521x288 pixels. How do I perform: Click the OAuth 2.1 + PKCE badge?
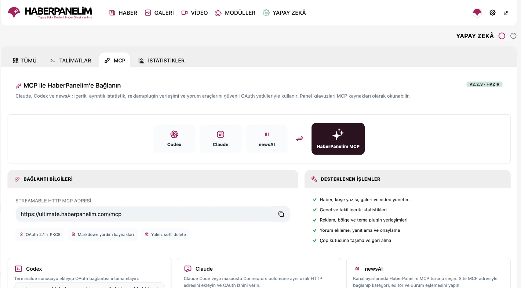[x=40, y=234]
